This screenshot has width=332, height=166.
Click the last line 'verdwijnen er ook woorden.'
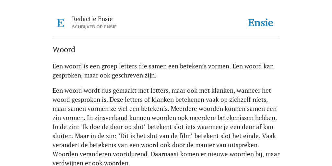(x=91, y=163)
